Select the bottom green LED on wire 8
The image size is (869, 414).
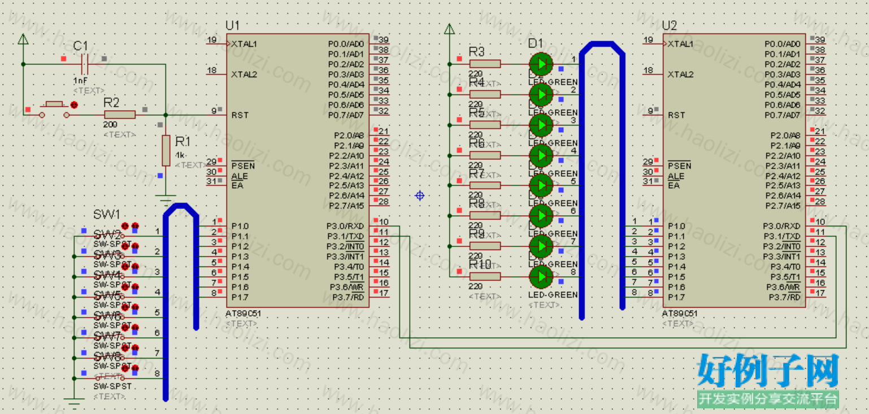[x=541, y=276]
